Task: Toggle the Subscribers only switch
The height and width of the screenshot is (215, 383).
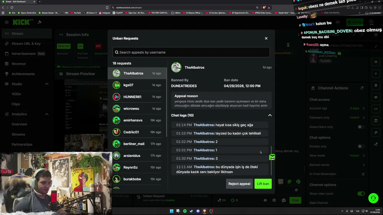Action: coord(361,127)
